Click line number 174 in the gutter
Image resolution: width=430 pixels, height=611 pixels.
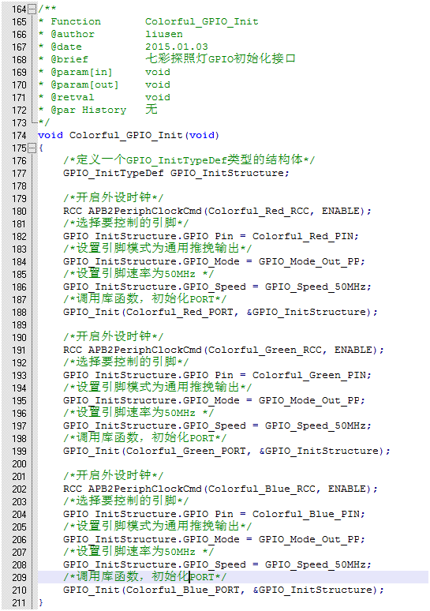click(x=19, y=136)
